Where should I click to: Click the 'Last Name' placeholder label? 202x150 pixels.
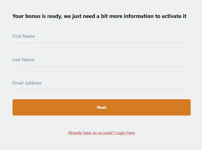[23, 60]
